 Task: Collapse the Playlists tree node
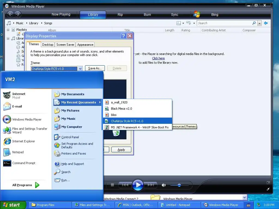[8, 30]
